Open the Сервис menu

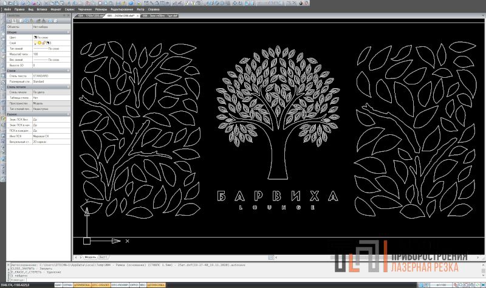click(x=70, y=9)
